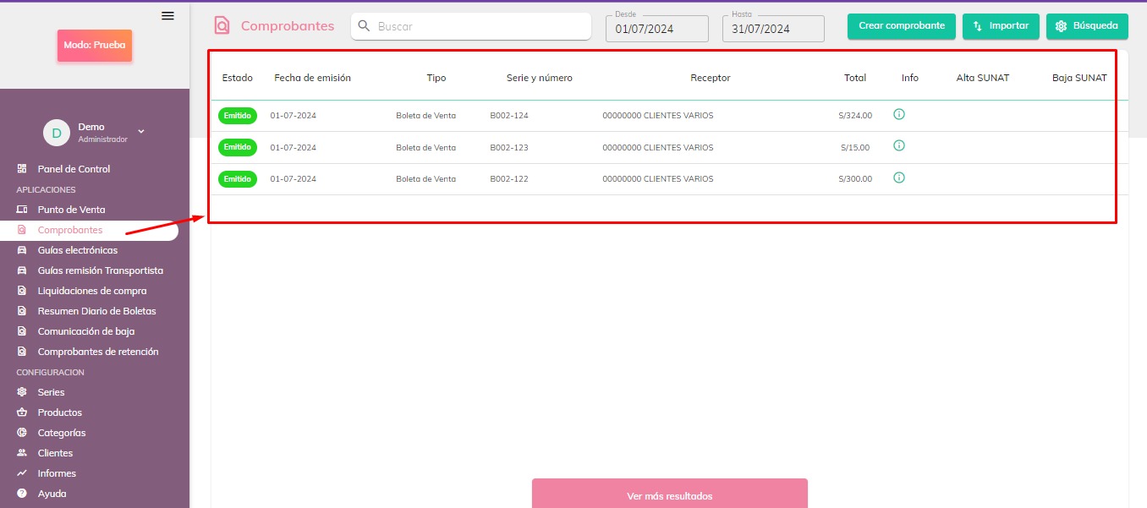This screenshot has height=508, width=1147.
Task: Click the Series gear icon in sidebar
Action: [x=22, y=392]
